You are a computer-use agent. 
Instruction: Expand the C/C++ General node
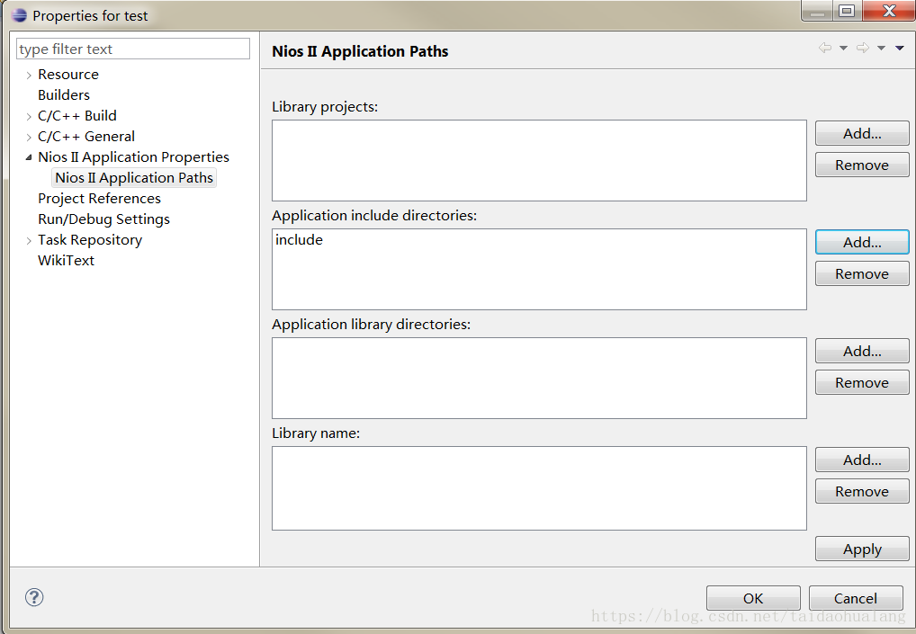coord(29,138)
